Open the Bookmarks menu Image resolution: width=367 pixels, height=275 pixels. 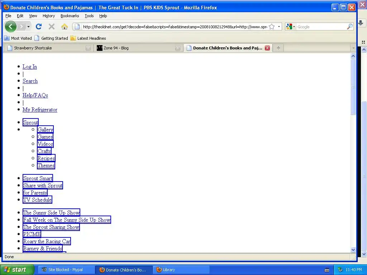tap(70, 16)
